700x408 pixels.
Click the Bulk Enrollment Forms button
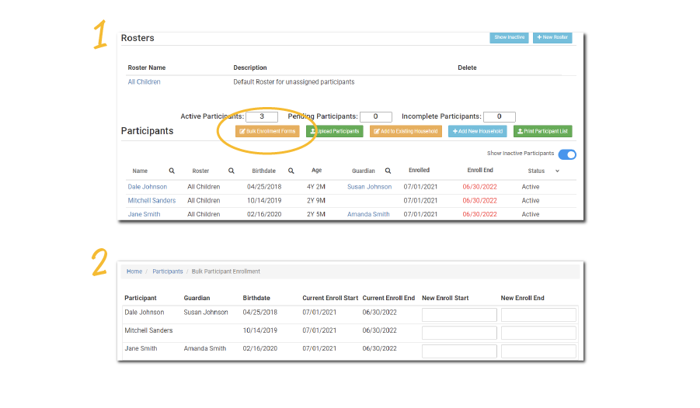point(267,132)
